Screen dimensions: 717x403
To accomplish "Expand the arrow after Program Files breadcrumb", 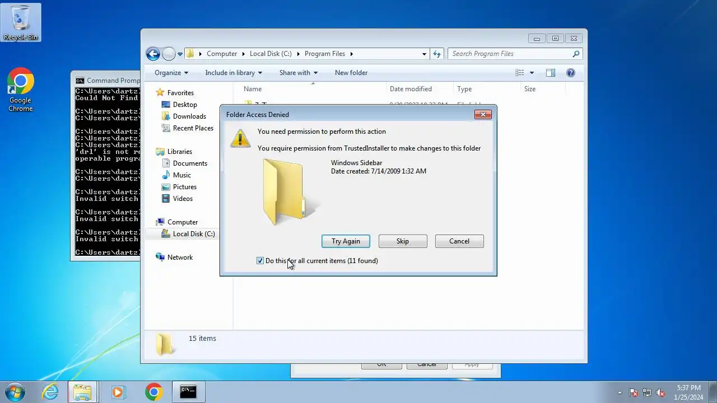I will (x=352, y=54).
